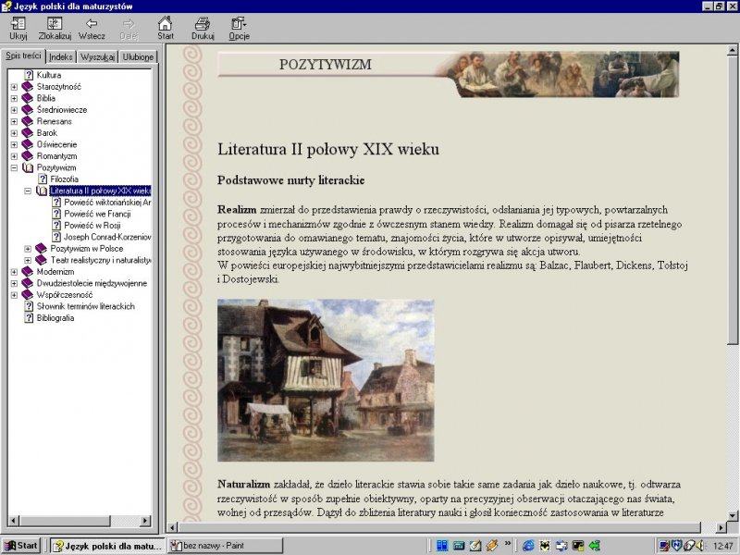Click the village painting in the article
Screen dimensions: 740x555
coord(326,379)
